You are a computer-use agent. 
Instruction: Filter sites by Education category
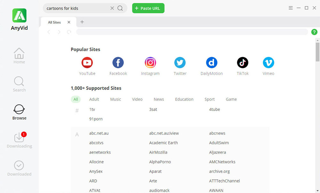[x=184, y=99]
